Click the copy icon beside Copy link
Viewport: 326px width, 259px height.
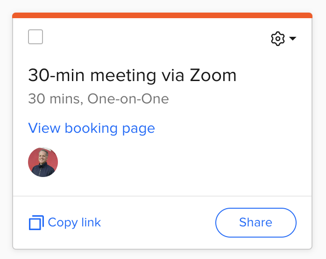coord(36,223)
